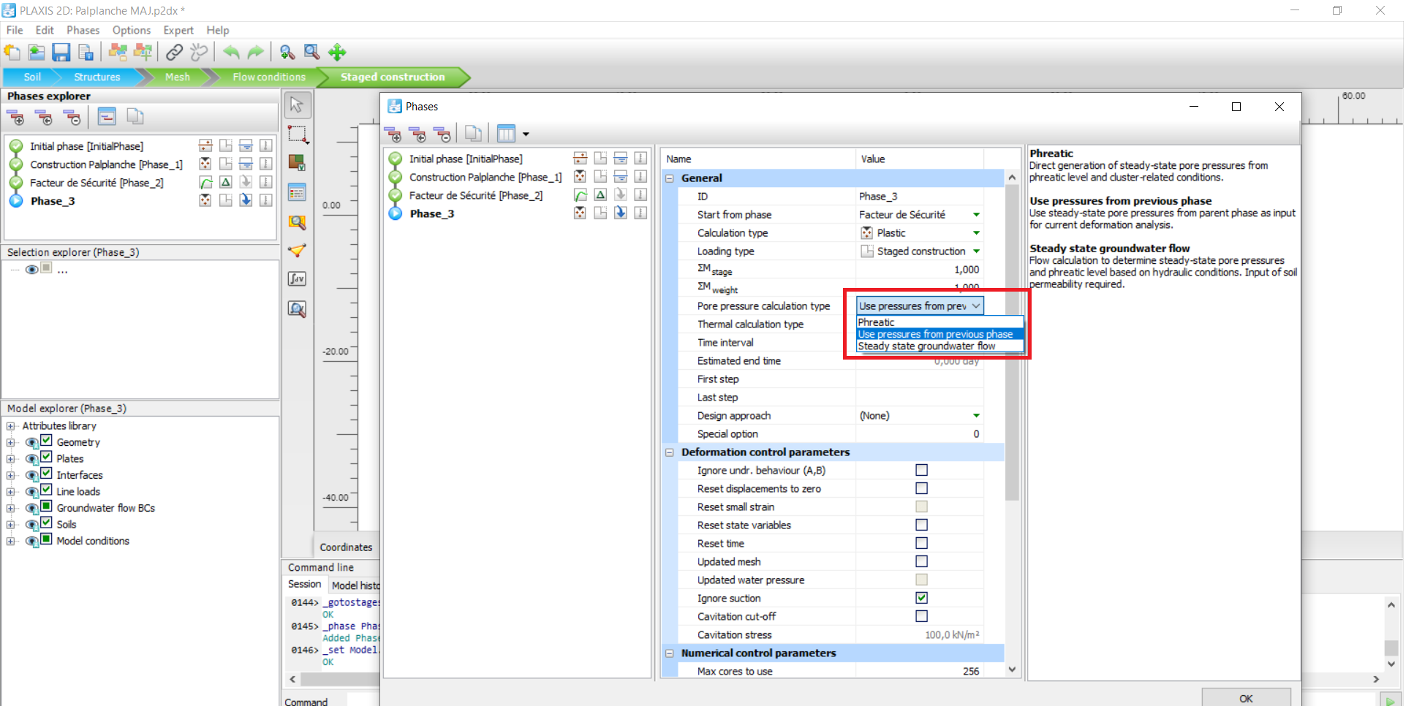
Task: Open an existing project from the toolbar
Action: pos(36,52)
